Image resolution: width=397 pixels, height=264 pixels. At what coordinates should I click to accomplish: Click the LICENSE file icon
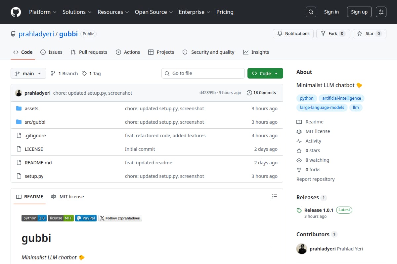(19, 149)
